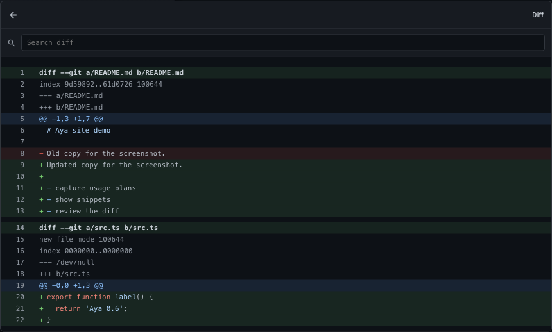Click added line '- review the diff'
The image size is (552, 332).
[x=276, y=211]
